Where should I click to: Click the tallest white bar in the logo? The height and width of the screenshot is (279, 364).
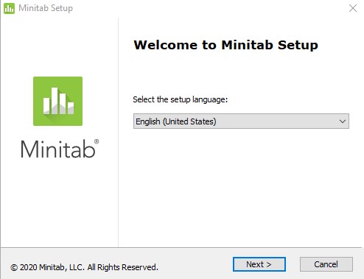55,101
